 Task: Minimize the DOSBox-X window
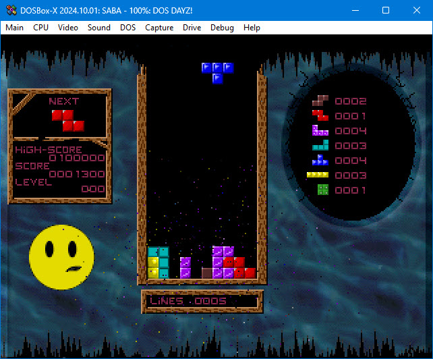(355, 11)
